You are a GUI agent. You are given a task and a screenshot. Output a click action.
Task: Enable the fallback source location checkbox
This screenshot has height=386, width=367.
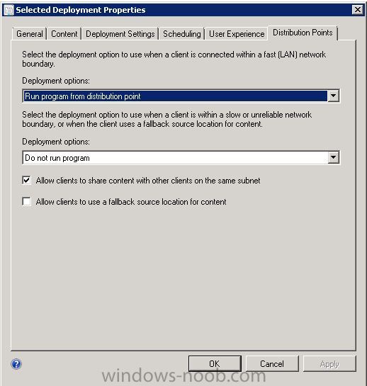(x=27, y=202)
